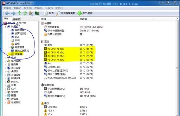Click the 电源管理 power management icon
180x116 pixels.
12,47
